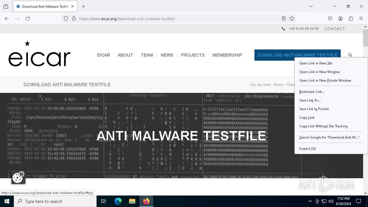Open a new tab with plus button
This screenshot has height=207, width=368.
(x=83, y=6)
